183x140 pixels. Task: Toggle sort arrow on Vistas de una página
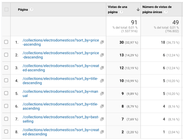(x=138, y=9)
